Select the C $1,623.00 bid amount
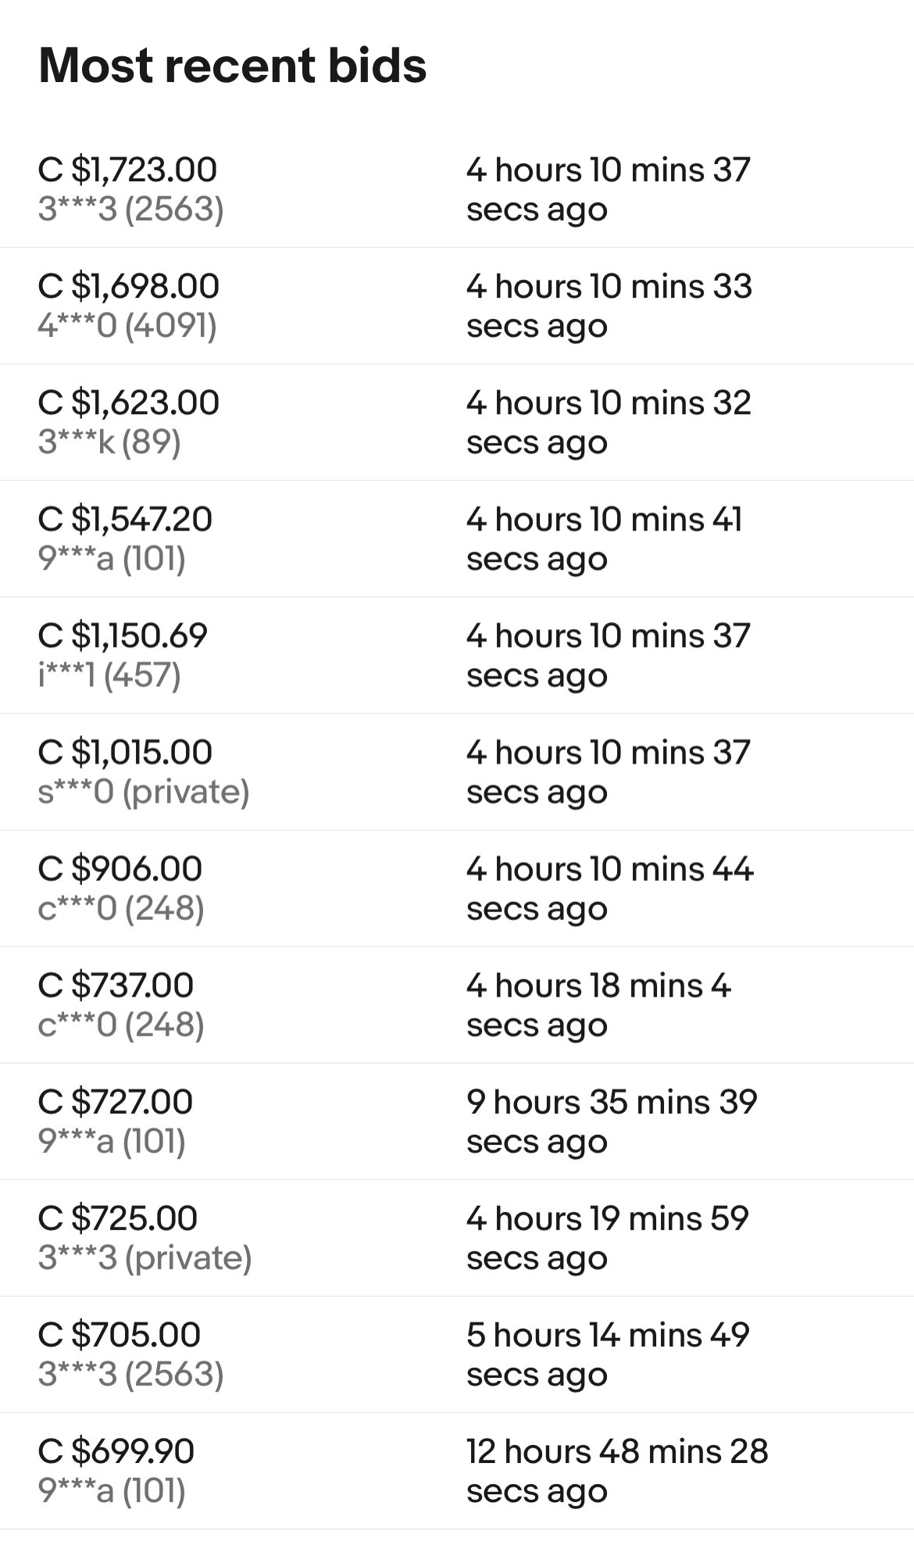914x1549 pixels. click(128, 402)
